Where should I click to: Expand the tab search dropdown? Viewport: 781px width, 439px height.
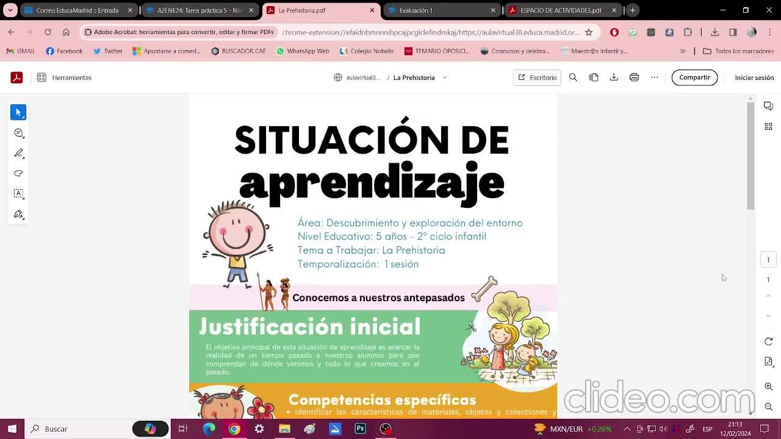(x=10, y=10)
